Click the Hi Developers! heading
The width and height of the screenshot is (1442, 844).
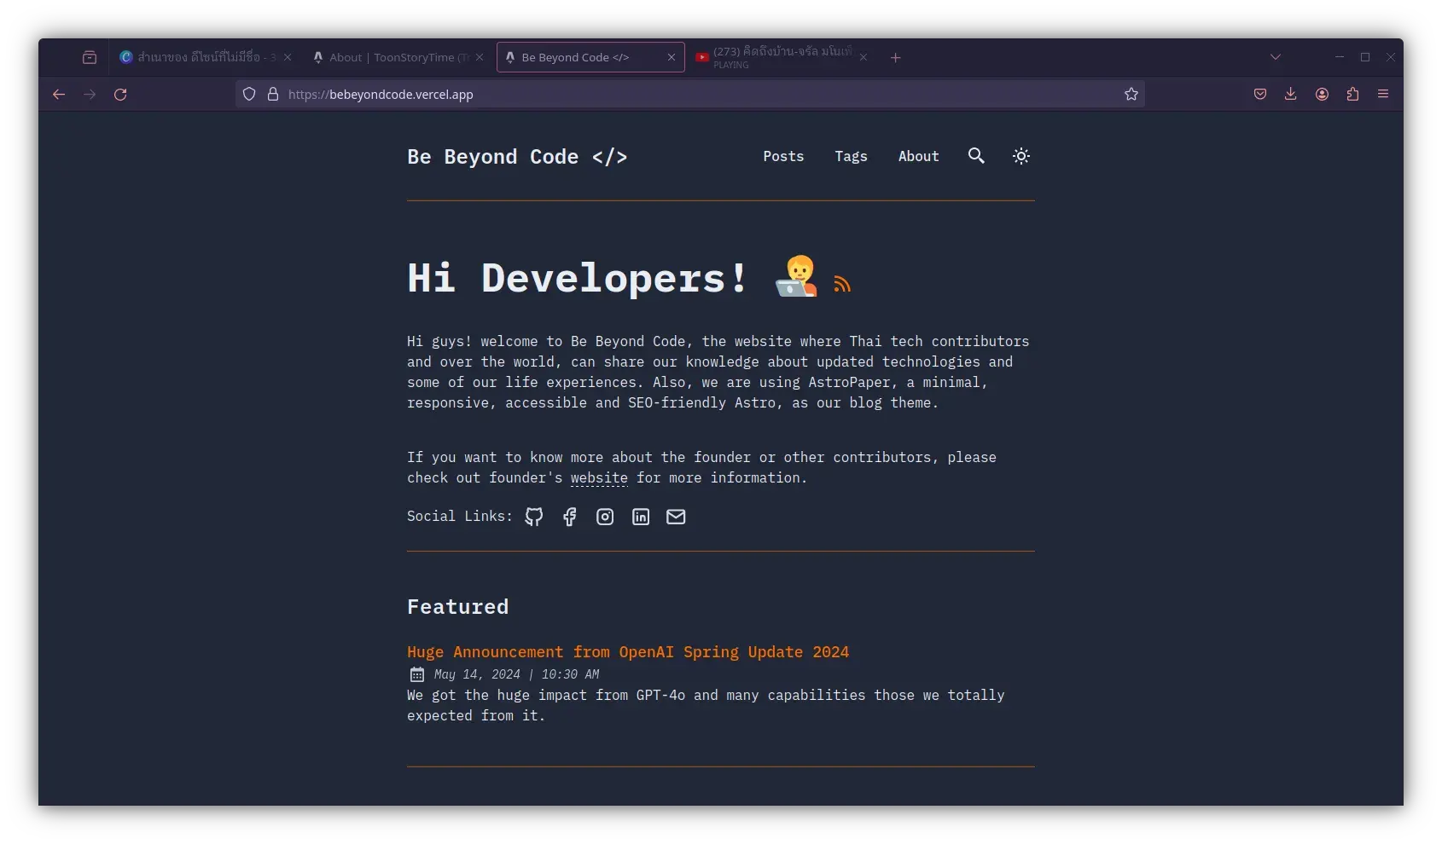click(578, 278)
